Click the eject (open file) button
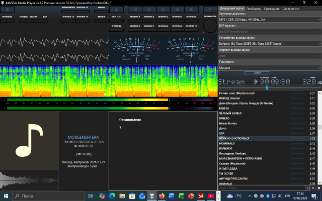Screen dimensions: 322x201 (116, 10)
